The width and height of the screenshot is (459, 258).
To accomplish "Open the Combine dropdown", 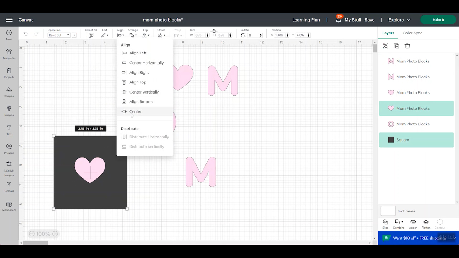I will 398,224.
